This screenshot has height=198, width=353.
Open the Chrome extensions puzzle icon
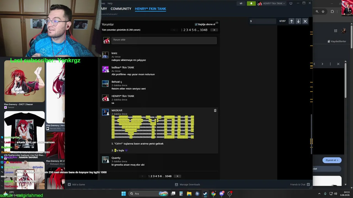332,12
